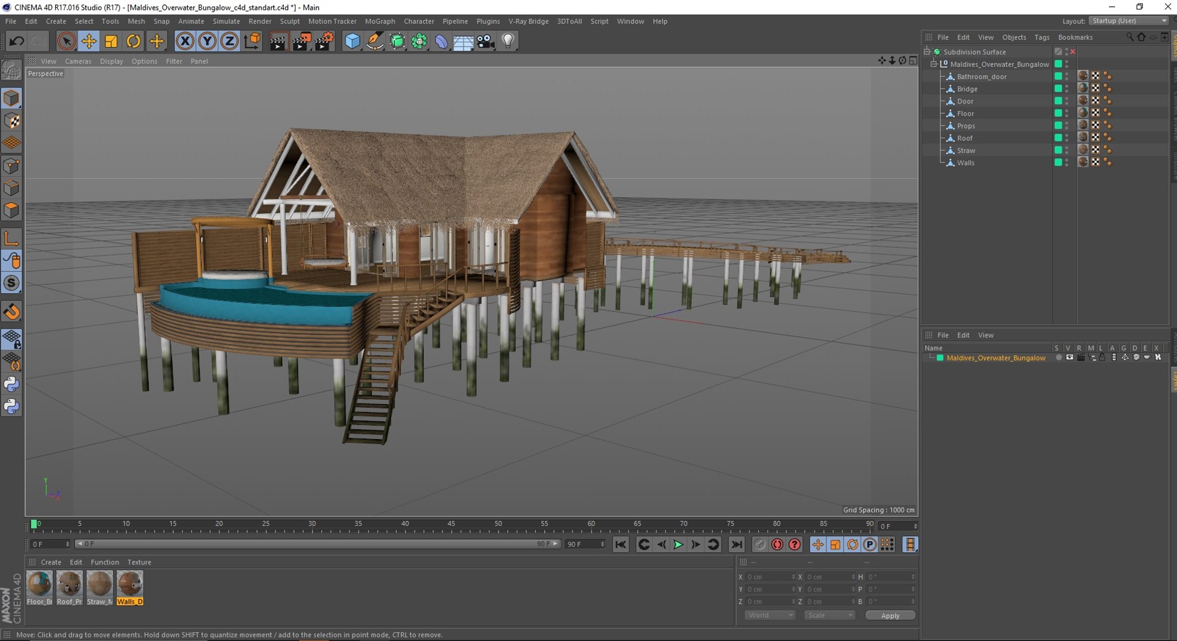Open Object Manager Tags menu
The height and width of the screenshot is (641, 1177).
pos(1042,37)
